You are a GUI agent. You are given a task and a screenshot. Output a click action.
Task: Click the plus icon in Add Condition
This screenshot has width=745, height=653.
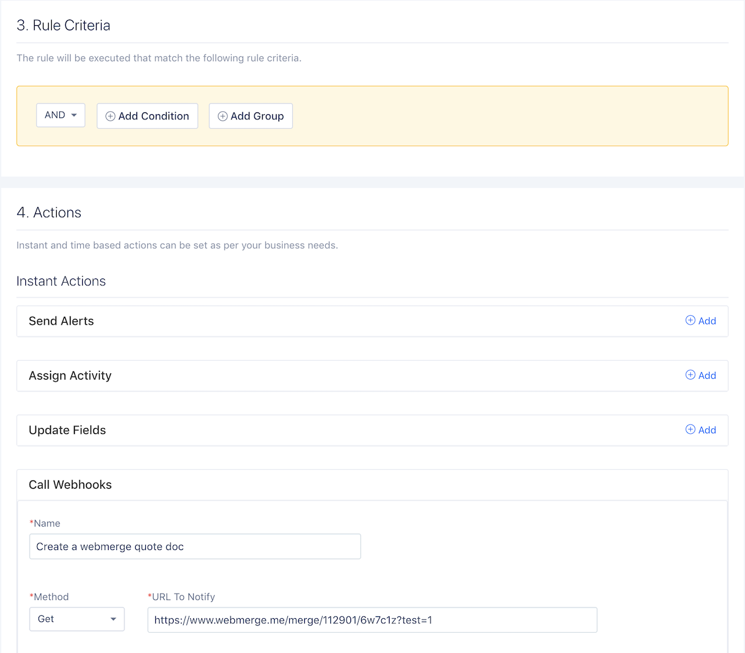click(110, 116)
